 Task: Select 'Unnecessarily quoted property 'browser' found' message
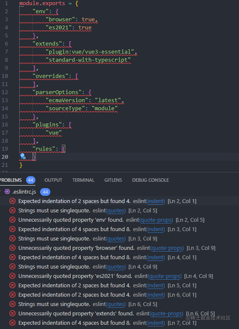tap(76, 248)
